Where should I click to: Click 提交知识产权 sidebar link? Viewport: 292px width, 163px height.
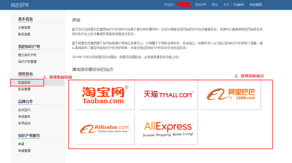point(27,55)
